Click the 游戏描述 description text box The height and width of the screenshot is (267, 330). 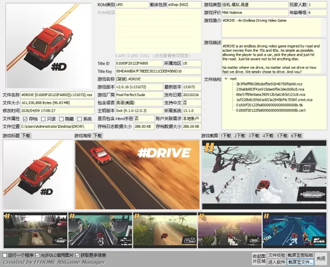pos(274,56)
